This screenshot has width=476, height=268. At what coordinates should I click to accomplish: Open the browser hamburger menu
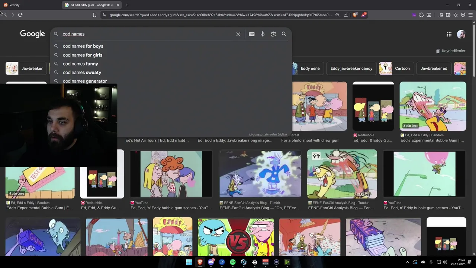(470, 15)
